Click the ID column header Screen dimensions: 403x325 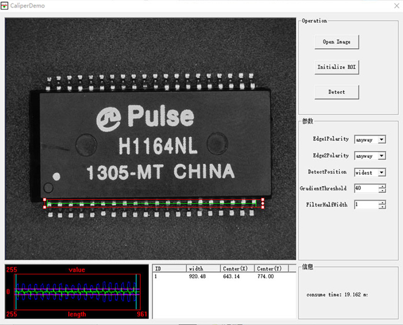tap(170, 268)
